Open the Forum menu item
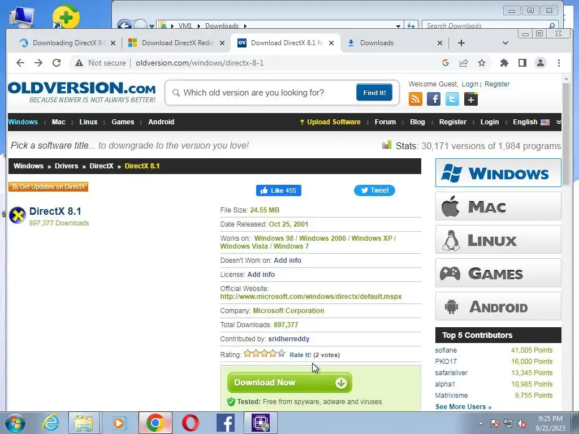 click(385, 122)
